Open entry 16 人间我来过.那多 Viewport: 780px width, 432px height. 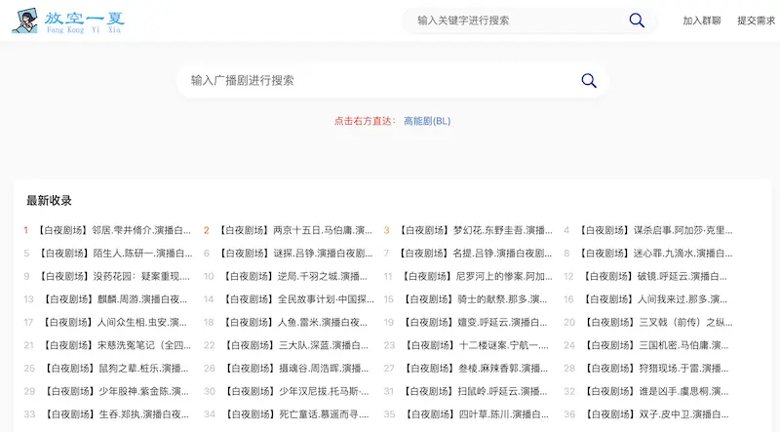pos(655,299)
